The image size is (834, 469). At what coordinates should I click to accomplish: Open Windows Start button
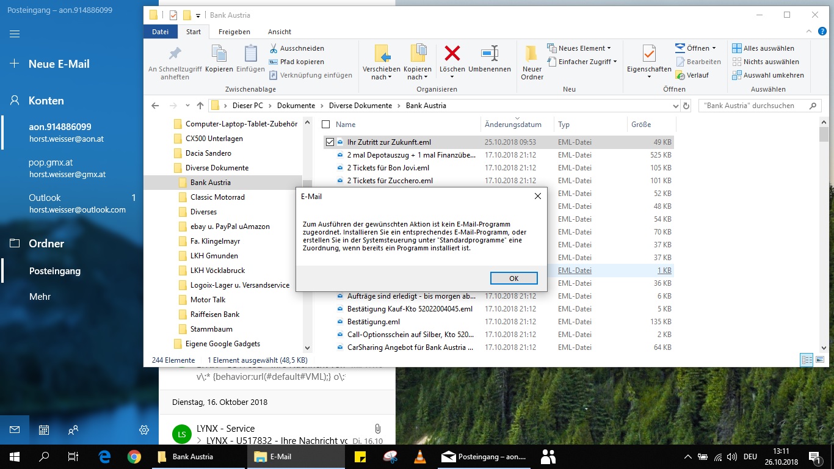[x=15, y=456]
